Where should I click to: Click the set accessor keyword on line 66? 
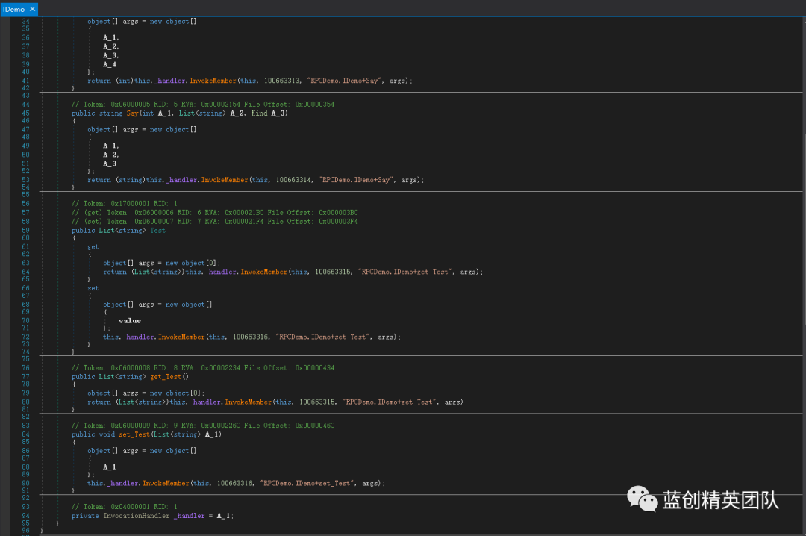[x=93, y=289]
